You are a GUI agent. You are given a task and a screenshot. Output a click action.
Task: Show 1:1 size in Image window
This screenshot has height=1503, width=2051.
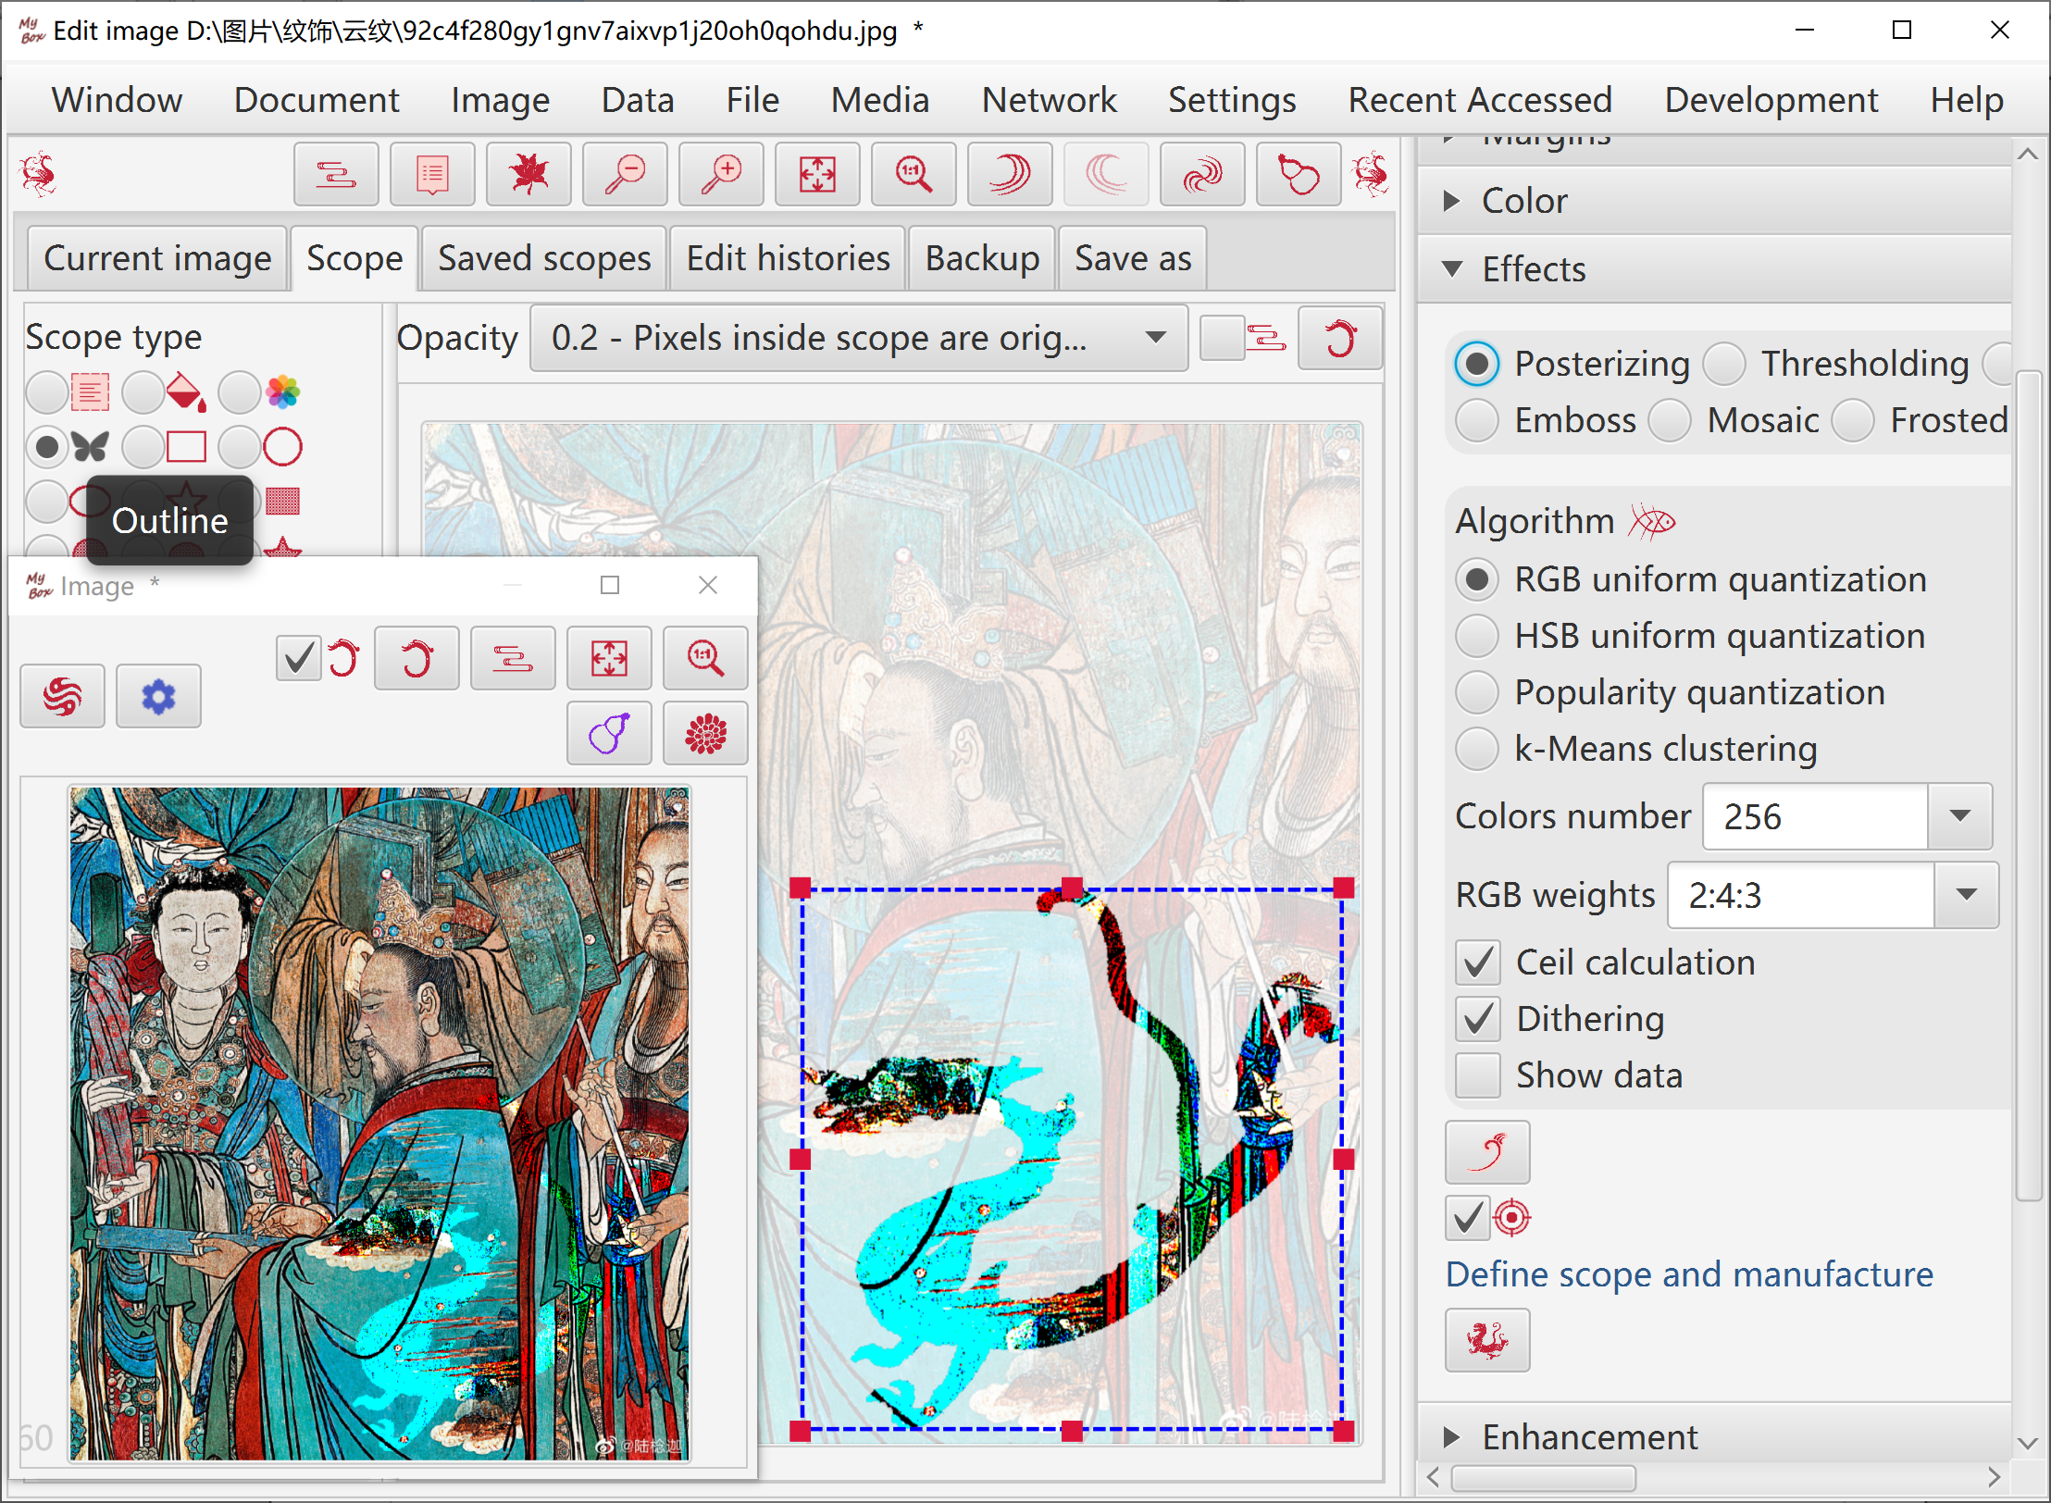click(705, 658)
